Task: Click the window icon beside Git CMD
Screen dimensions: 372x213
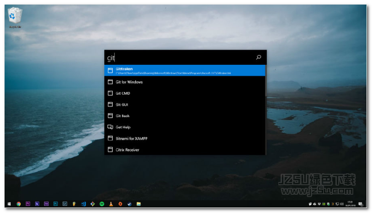Action: [x=110, y=93]
